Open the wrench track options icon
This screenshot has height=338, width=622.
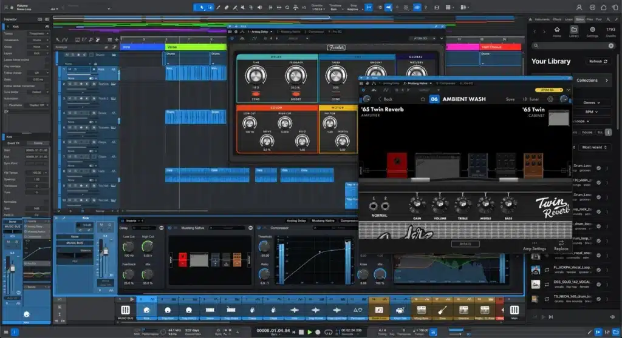(58, 39)
